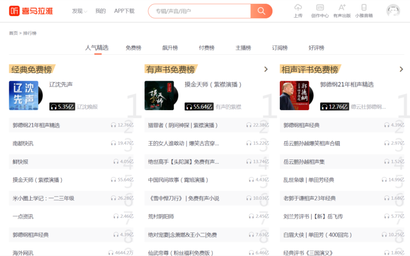
Task: Open the user avatar profile picture
Action: coord(393,11)
